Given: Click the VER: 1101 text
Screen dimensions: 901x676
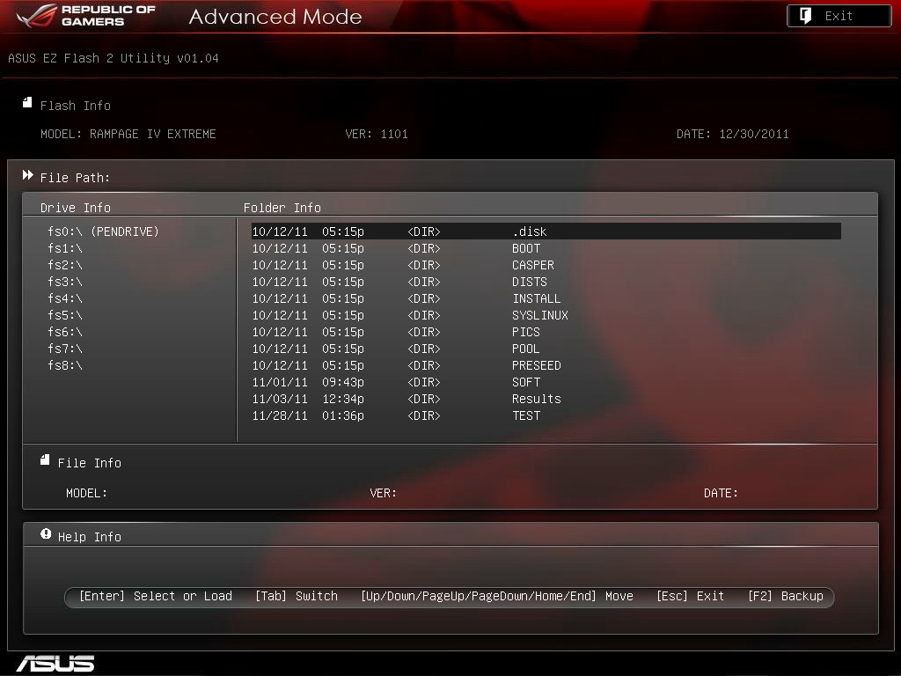Looking at the screenshot, I should tap(377, 134).
